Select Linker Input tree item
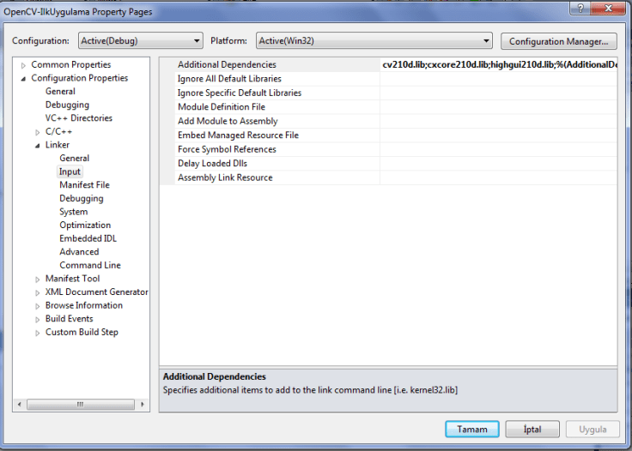 (70, 171)
